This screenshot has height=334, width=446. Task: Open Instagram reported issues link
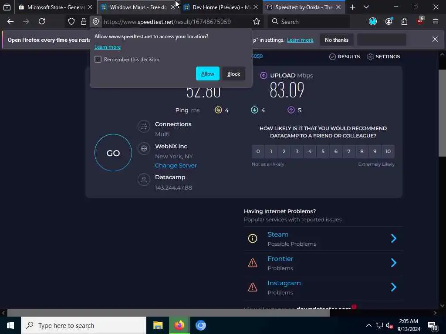click(284, 283)
